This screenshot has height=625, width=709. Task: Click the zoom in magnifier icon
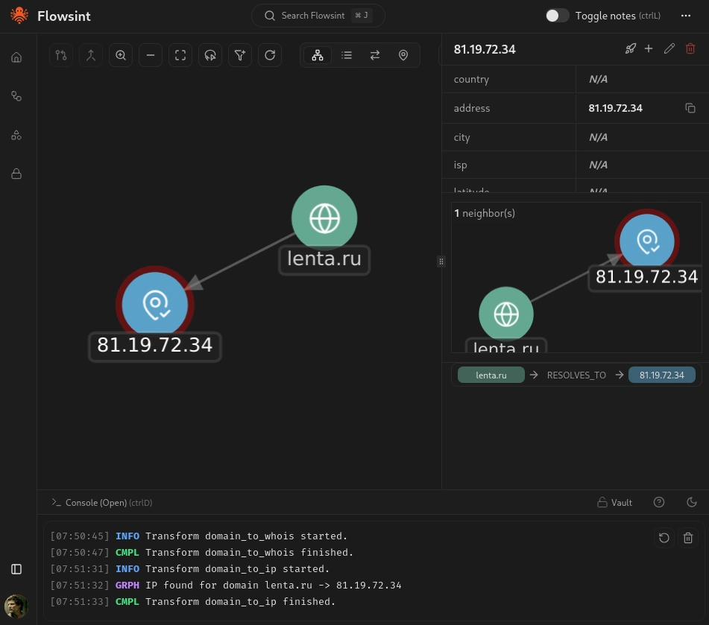(121, 55)
